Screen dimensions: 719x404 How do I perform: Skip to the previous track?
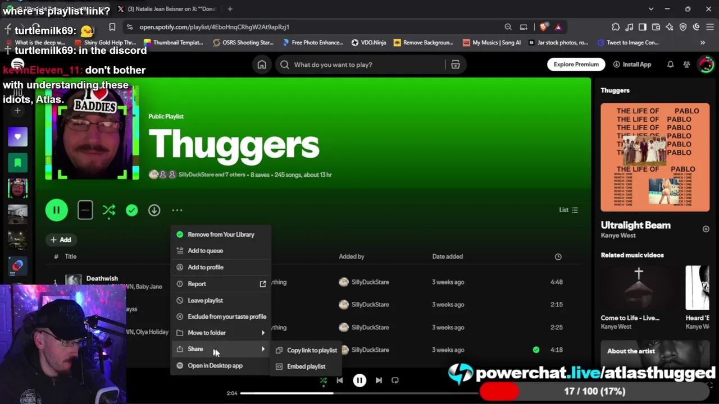point(340,380)
